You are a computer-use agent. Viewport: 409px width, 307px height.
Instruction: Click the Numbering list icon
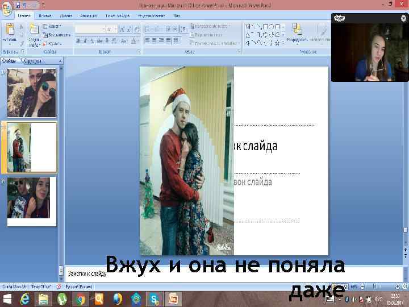pyautogui.click(x=157, y=29)
